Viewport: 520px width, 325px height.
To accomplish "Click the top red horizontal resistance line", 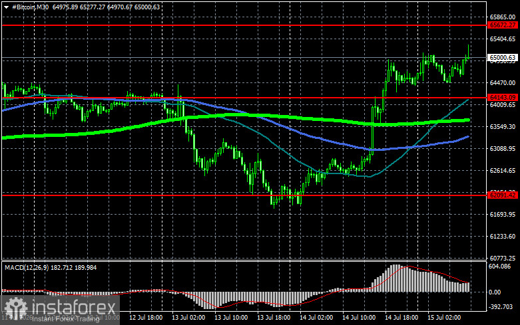I will click(x=244, y=25).
